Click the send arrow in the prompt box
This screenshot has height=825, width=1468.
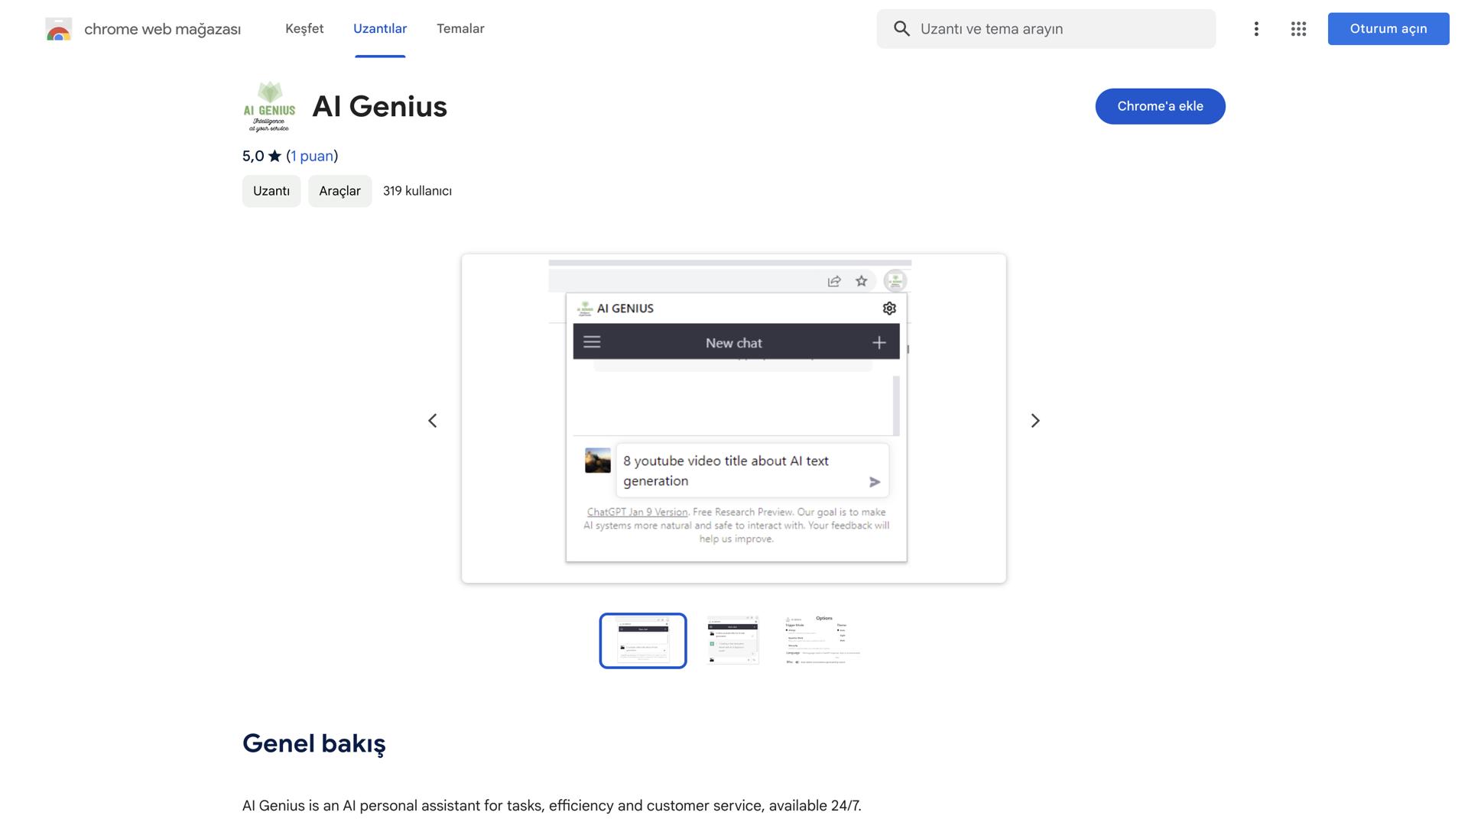873,482
